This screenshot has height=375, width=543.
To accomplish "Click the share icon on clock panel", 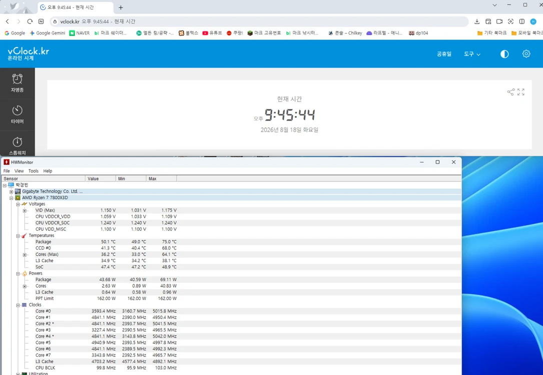I will 511,91.
